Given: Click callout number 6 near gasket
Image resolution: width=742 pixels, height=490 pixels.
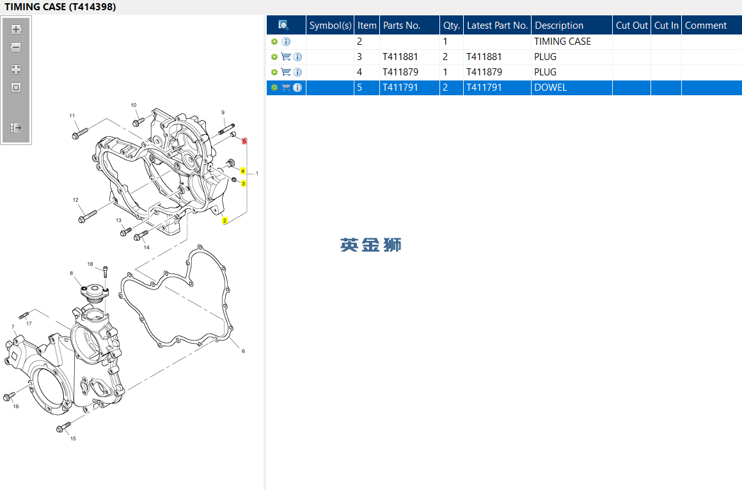Looking at the screenshot, I should pos(243,351).
